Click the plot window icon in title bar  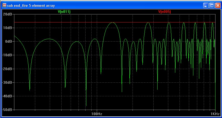click(x=4, y=5)
